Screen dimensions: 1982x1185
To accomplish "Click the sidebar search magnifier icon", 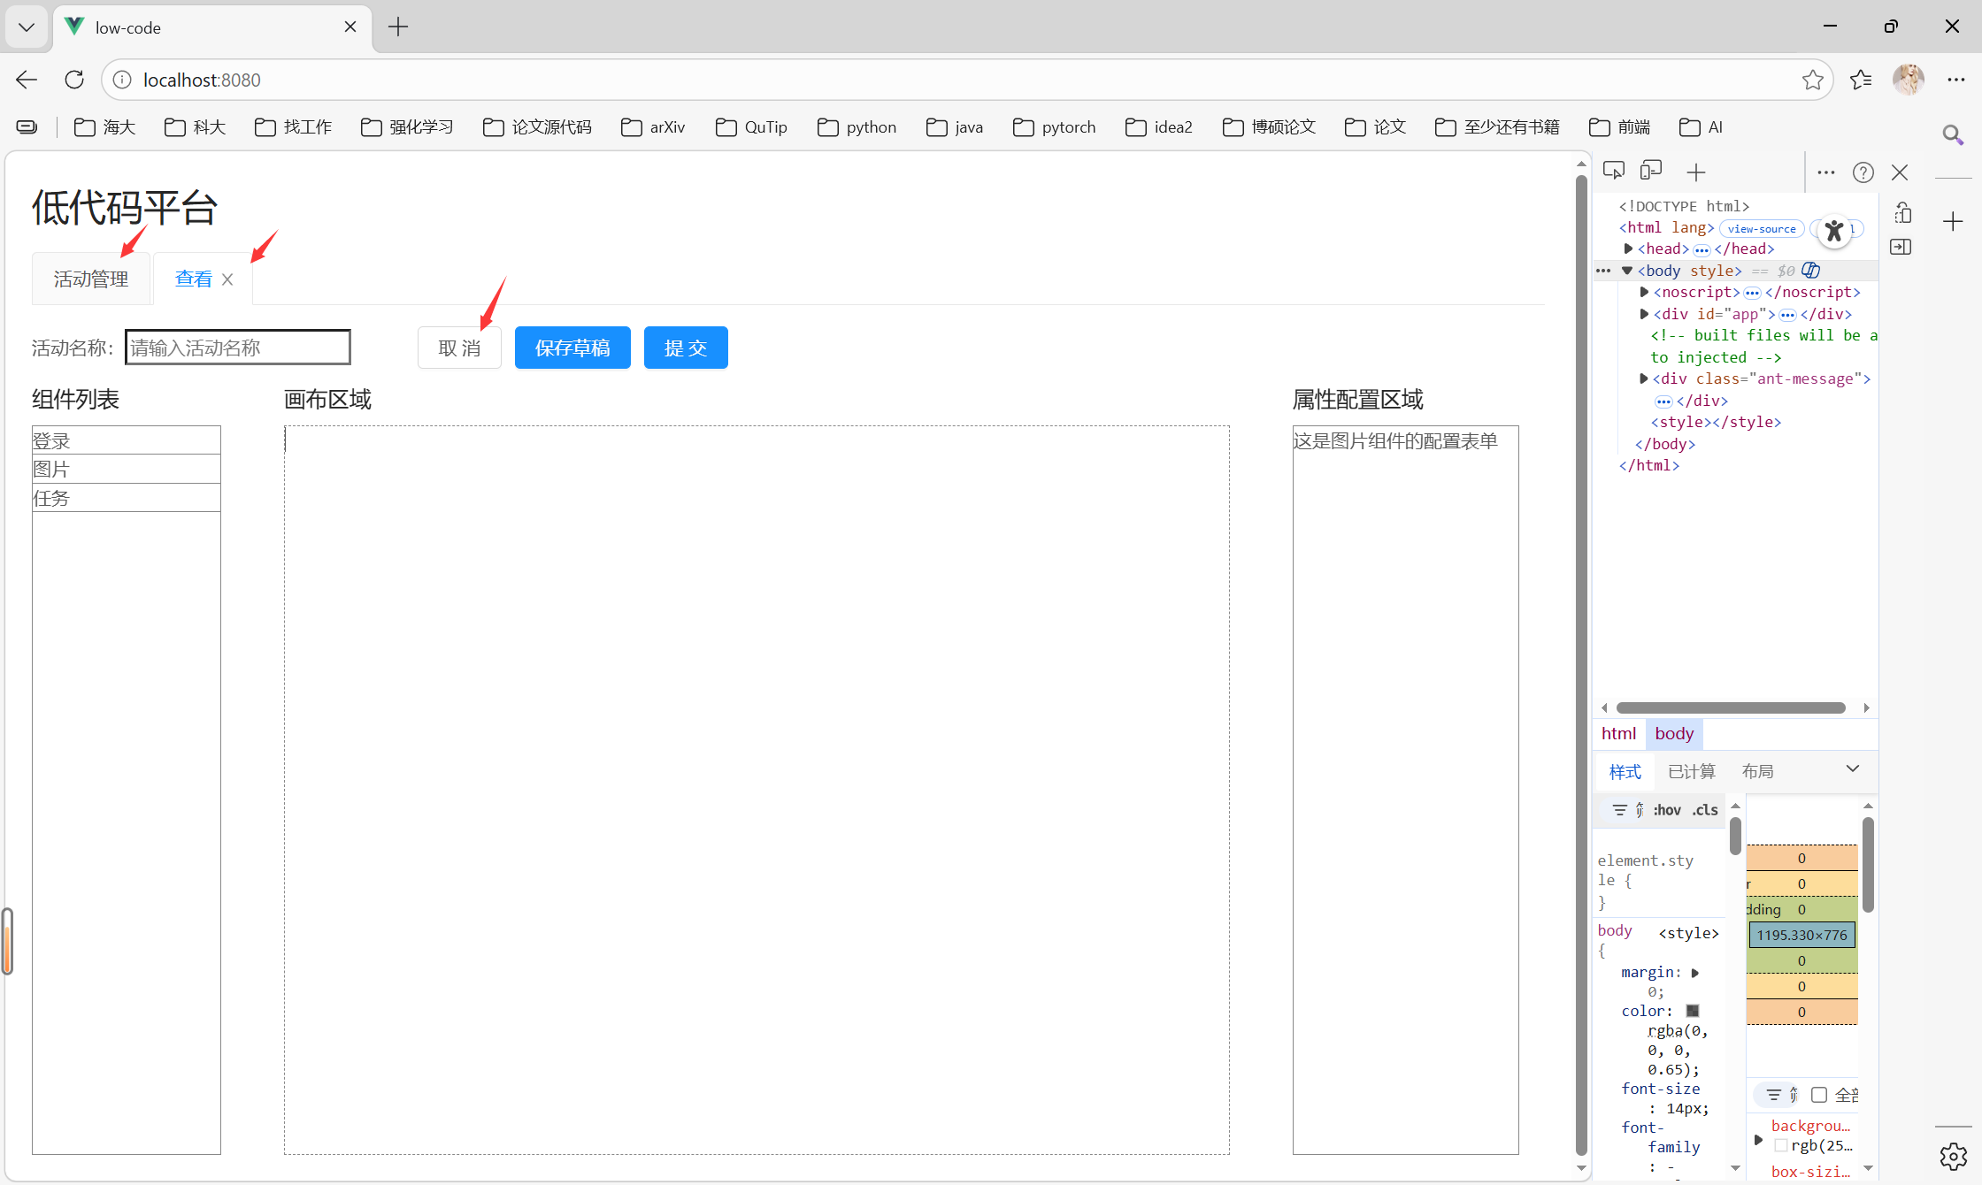I will (x=1953, y=134).
